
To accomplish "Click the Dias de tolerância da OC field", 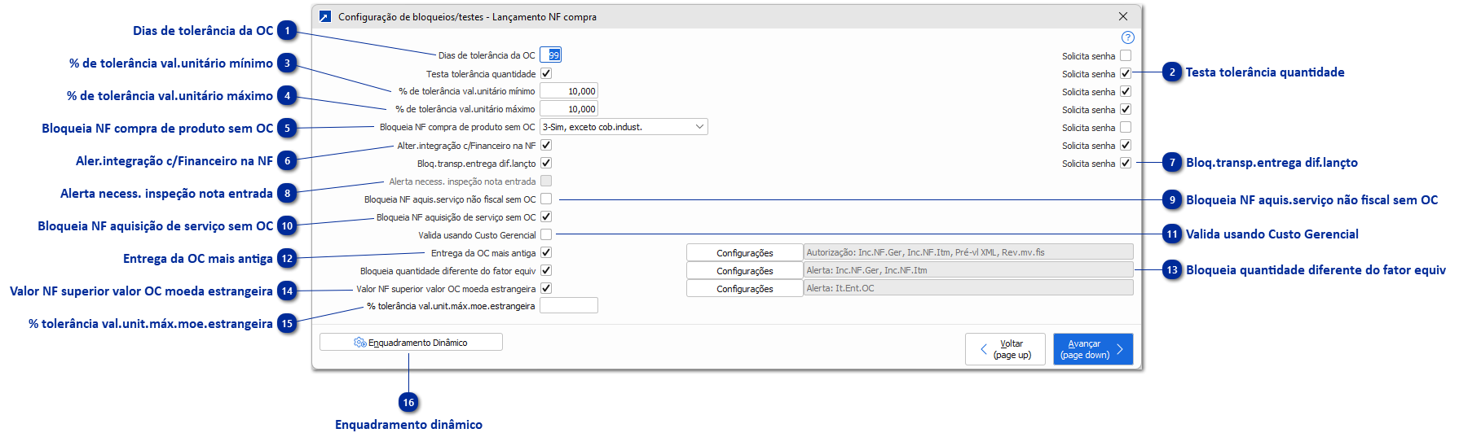I will pos(550,55).
